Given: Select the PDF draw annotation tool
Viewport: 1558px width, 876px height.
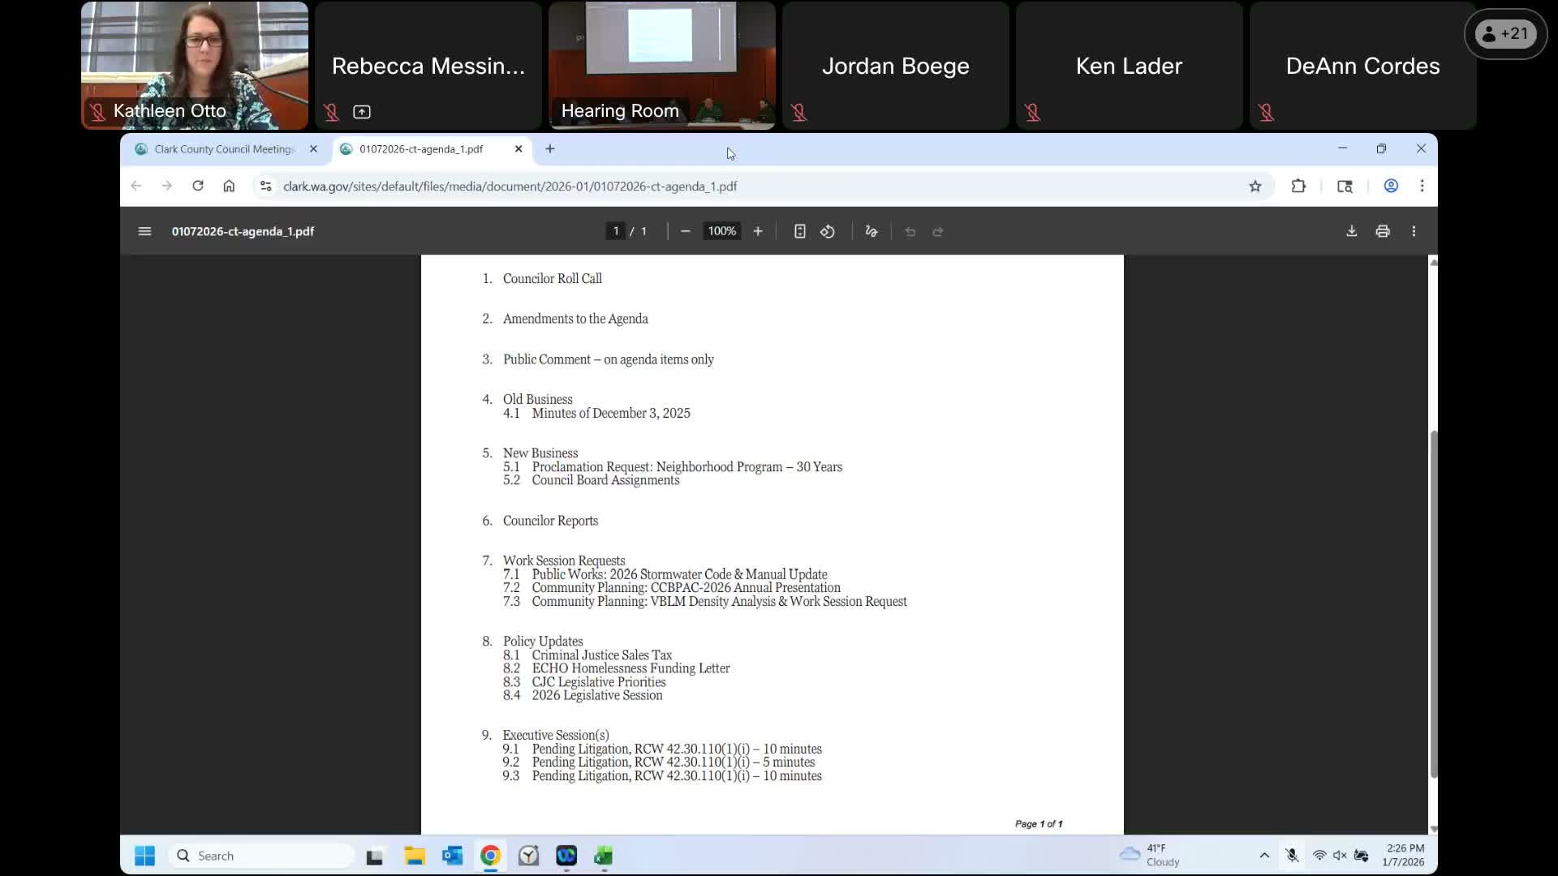Looking at the screenshot, I should [872, 231].
